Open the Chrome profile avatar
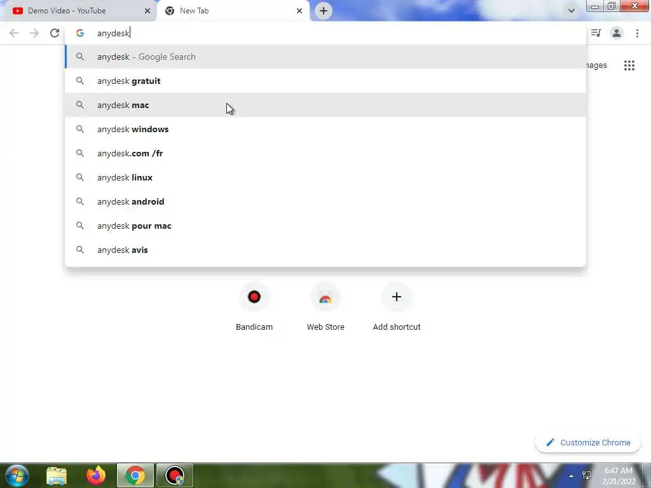651x488 pixels. (617, 33)
